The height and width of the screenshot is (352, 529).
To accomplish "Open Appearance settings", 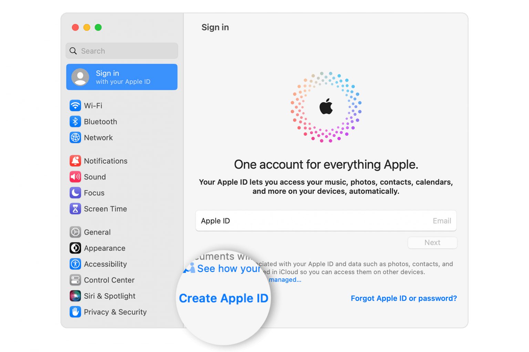I will pyautogui.click(x=104, y=248).
